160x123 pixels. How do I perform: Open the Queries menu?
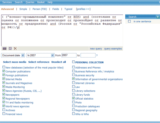pos(30,2)
